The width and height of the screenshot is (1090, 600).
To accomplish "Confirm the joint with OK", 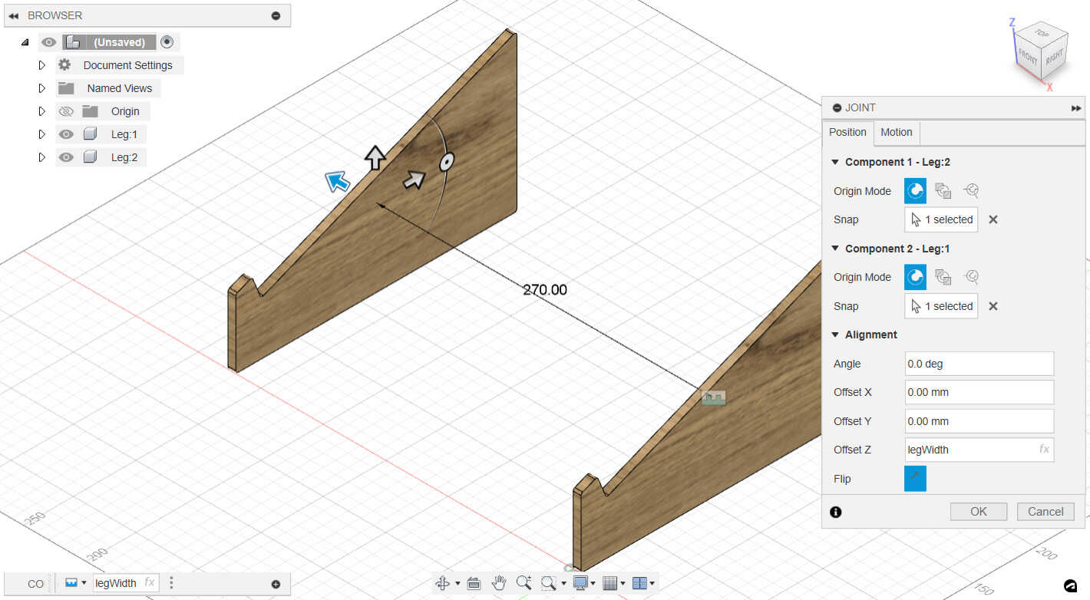I will pos(979,512).
